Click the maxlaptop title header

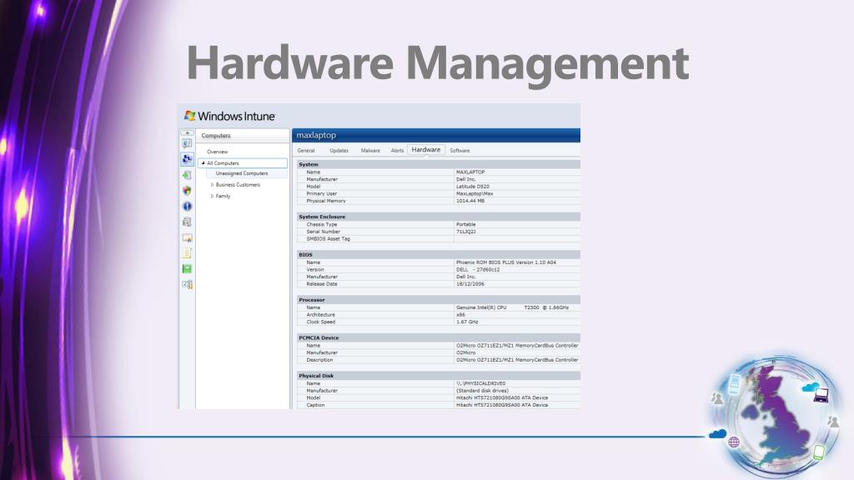tap(316, 135)
